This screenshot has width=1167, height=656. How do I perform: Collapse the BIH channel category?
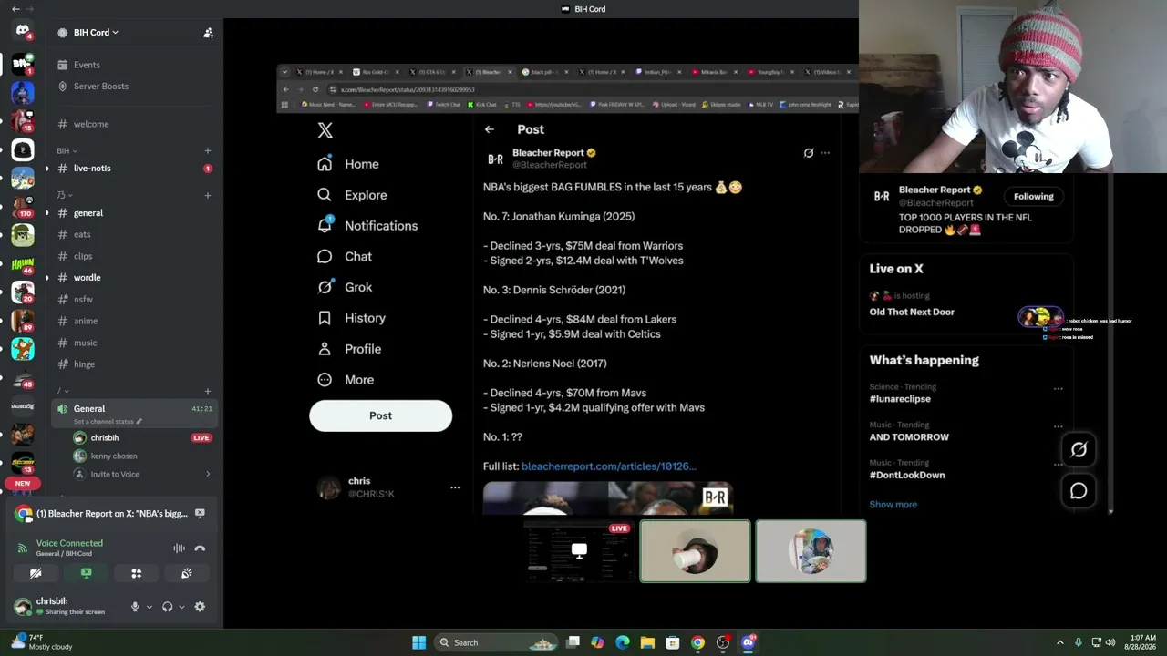click(x=67, y=151)
